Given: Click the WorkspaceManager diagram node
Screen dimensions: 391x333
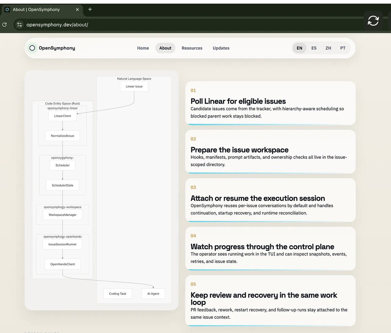Looking at the screenshot, I should (63, 215).
